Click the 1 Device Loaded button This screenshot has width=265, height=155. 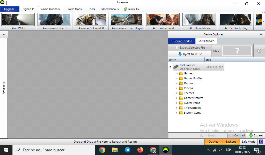pos(182,41)
